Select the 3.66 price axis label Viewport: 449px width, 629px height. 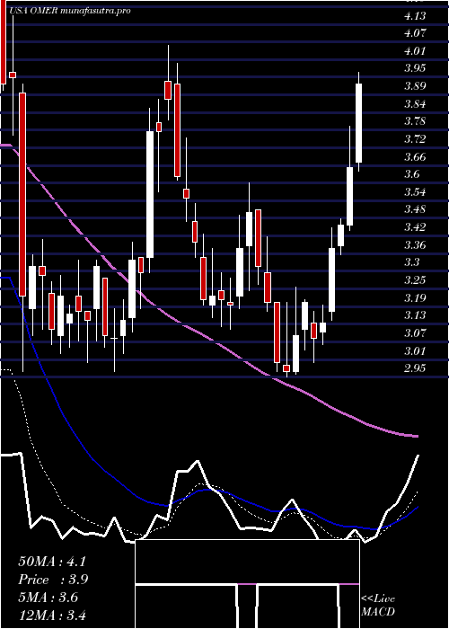coord(415,157)
